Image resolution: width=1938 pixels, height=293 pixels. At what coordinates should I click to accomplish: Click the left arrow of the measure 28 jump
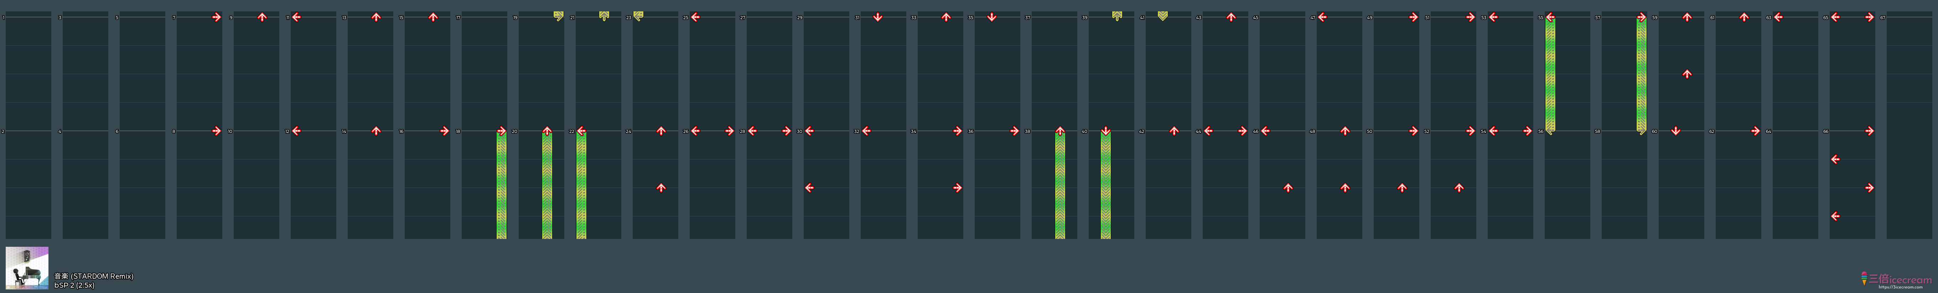[x=752, y=132]
